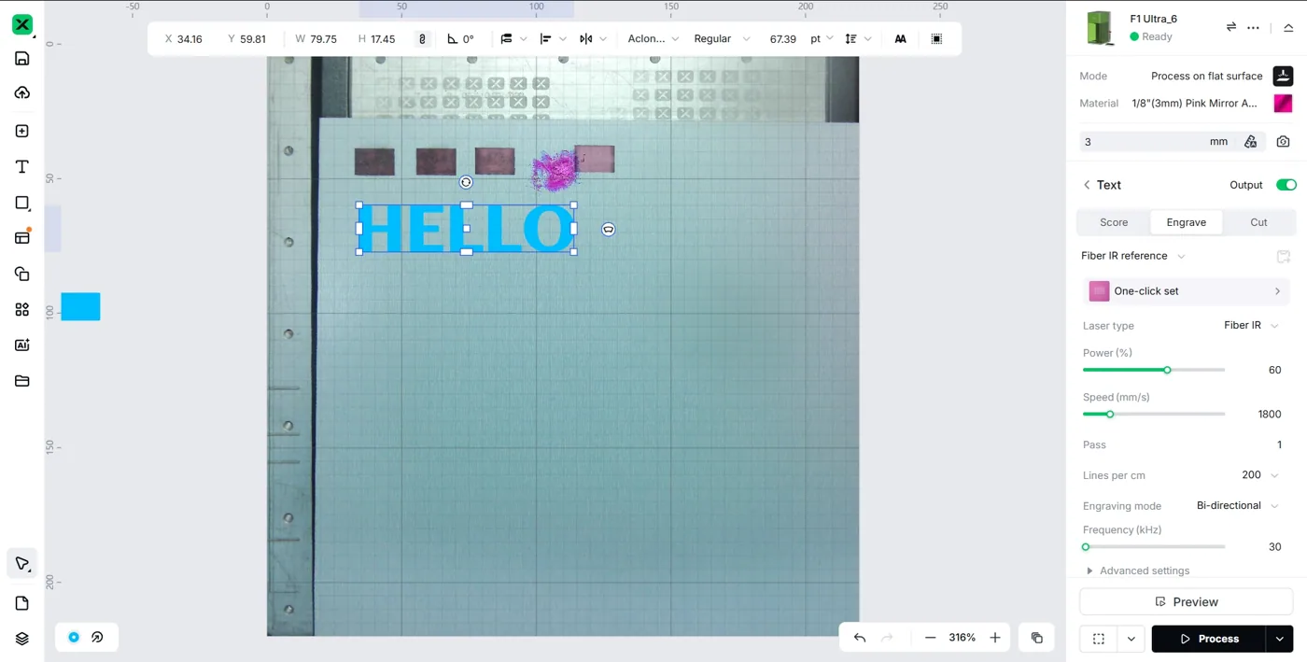Click the camera capture icon
This screenshot has width=1307, height=662.
pos(1283,142)
